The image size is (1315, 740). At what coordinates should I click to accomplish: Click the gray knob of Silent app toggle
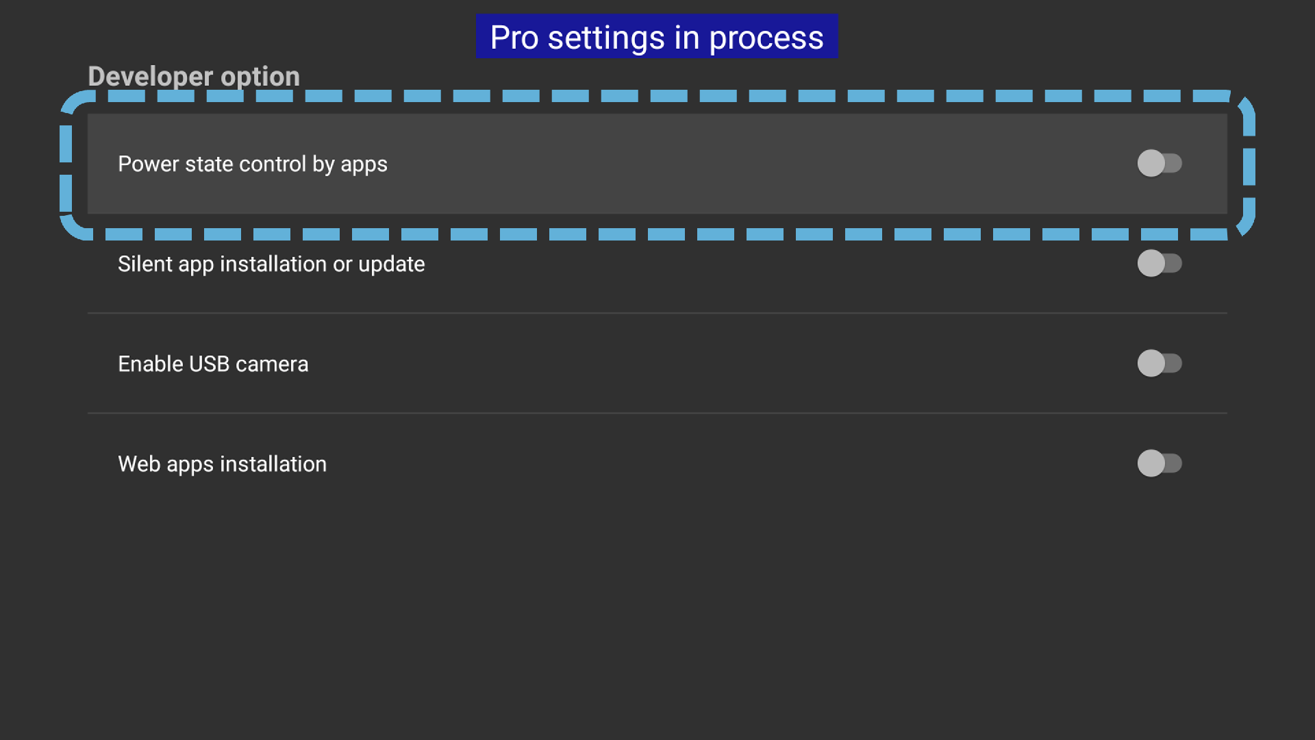(x=1151, y=263)
